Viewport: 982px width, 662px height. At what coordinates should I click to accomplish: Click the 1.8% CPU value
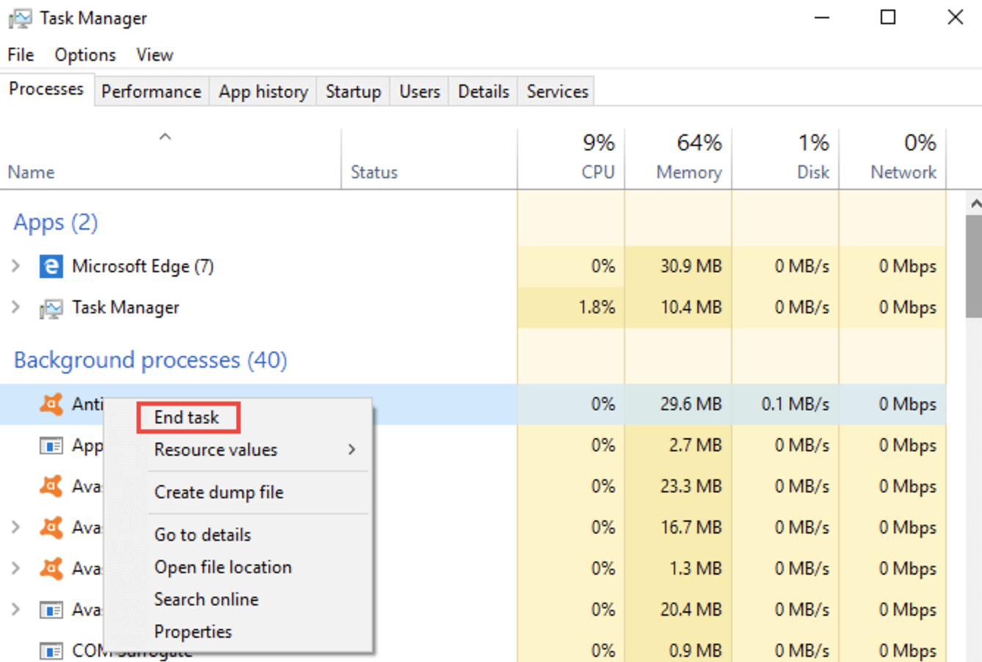point(597,308)
